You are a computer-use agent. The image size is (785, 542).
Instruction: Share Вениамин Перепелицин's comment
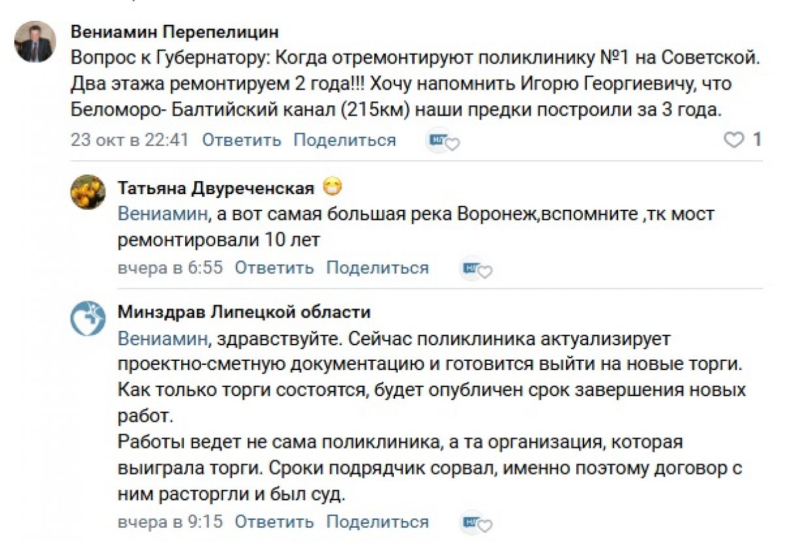point(344,140)
